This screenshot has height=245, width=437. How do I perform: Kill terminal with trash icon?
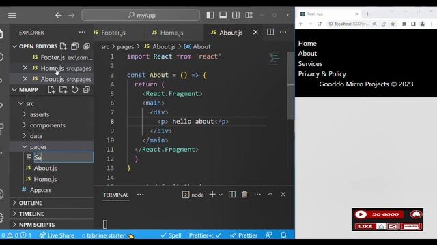[244, 195]
